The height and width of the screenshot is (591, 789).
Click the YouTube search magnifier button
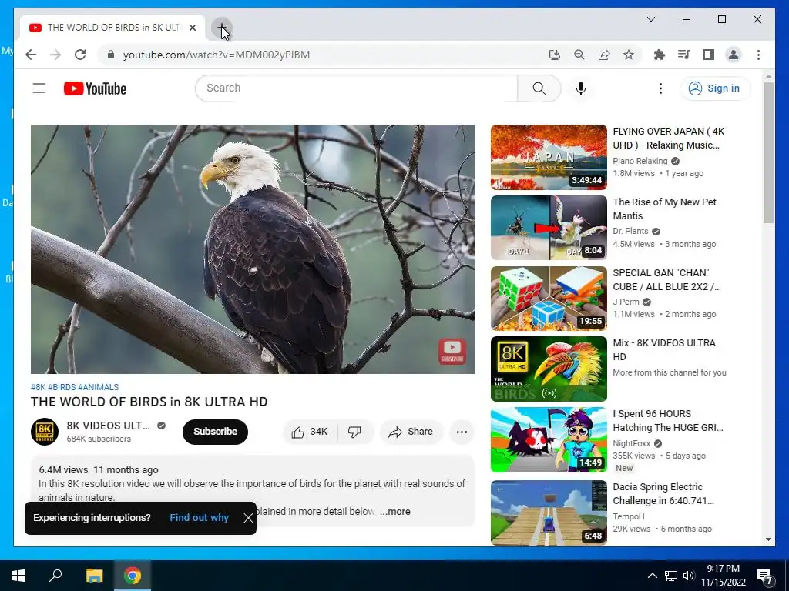(x=539, y=88)
